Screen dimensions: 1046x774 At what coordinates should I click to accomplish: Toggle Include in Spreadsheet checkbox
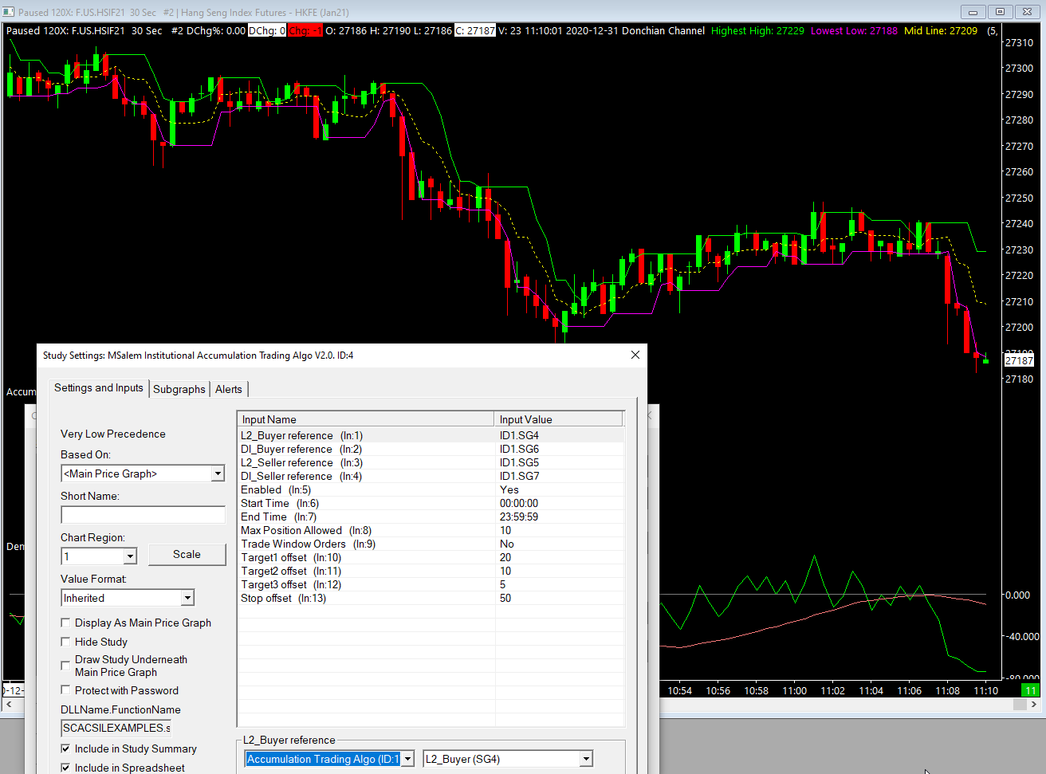pyautogui.click(x=65, y=768)
